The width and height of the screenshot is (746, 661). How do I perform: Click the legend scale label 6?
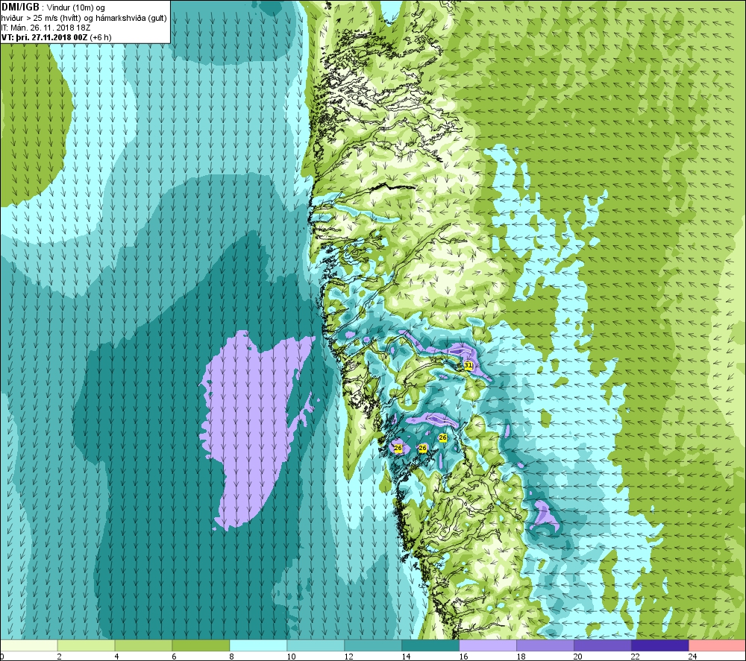click(x=174, y=657)
